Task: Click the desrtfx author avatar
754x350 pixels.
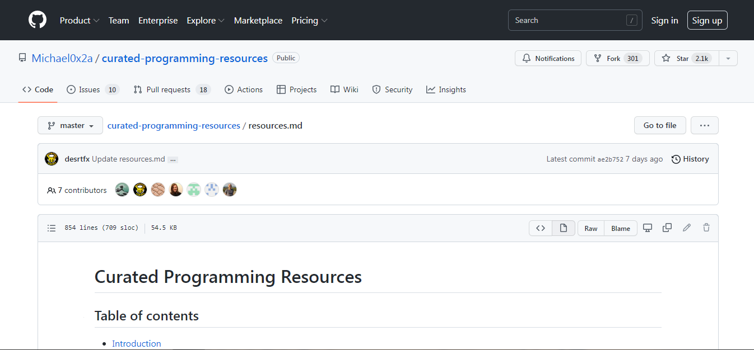Action: click(x=52, y=159)
